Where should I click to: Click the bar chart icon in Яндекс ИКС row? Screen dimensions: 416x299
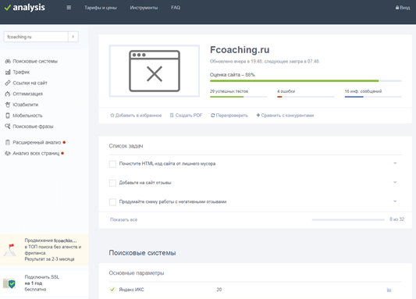click(389, 290)
